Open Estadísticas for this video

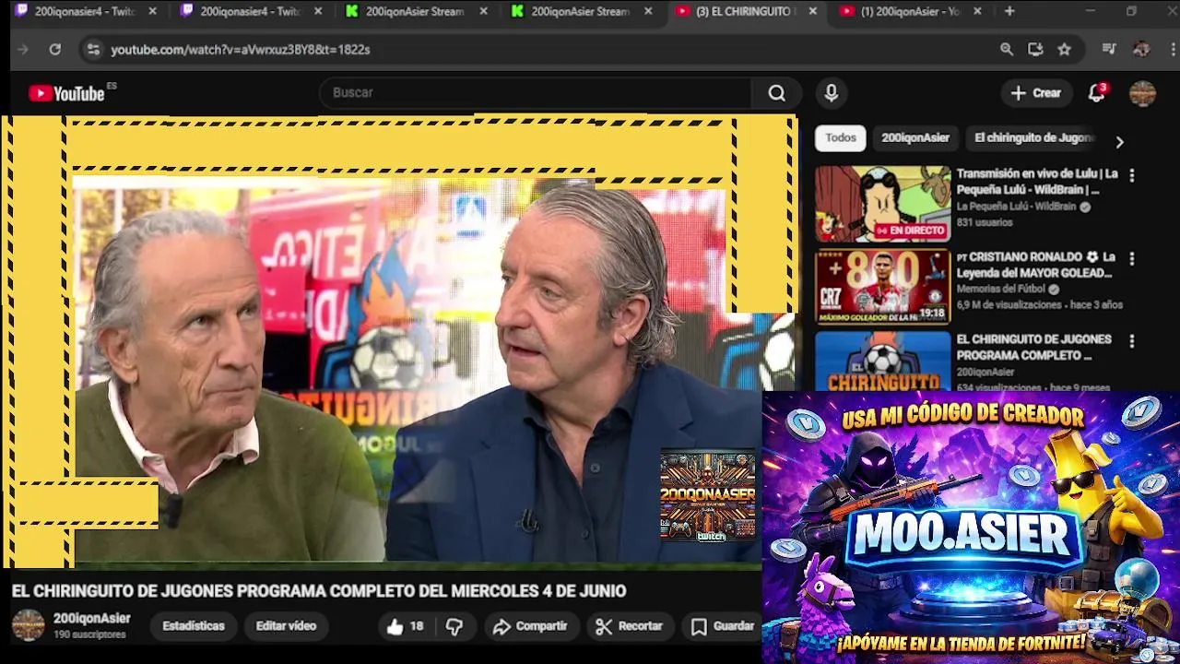[x=194, y=626]
